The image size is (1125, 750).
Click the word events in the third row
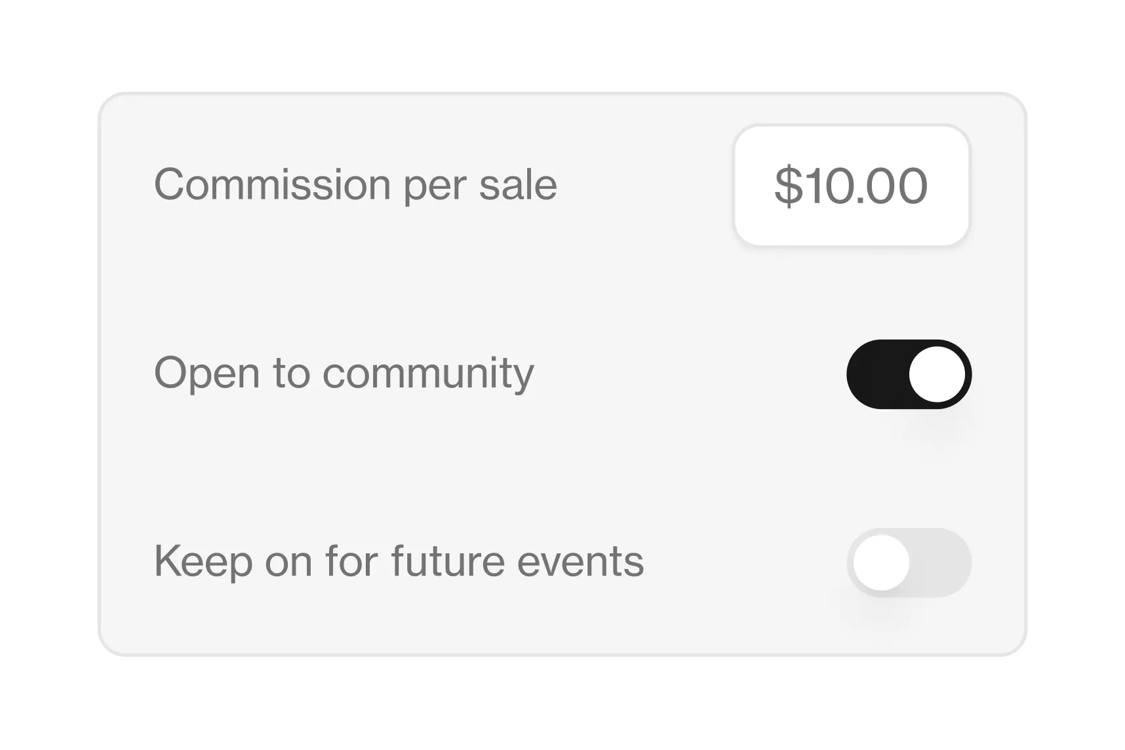580,561
